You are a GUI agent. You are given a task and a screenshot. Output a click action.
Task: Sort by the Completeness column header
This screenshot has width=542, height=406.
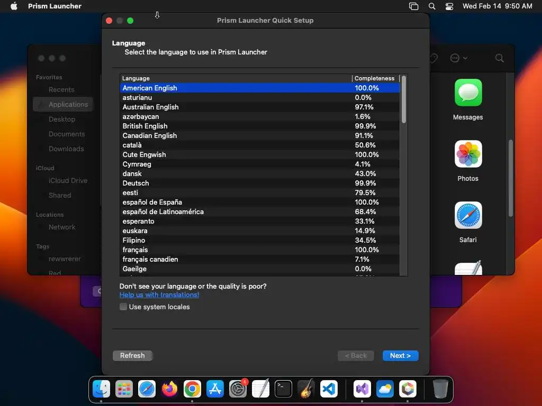[x=375, y=78]
